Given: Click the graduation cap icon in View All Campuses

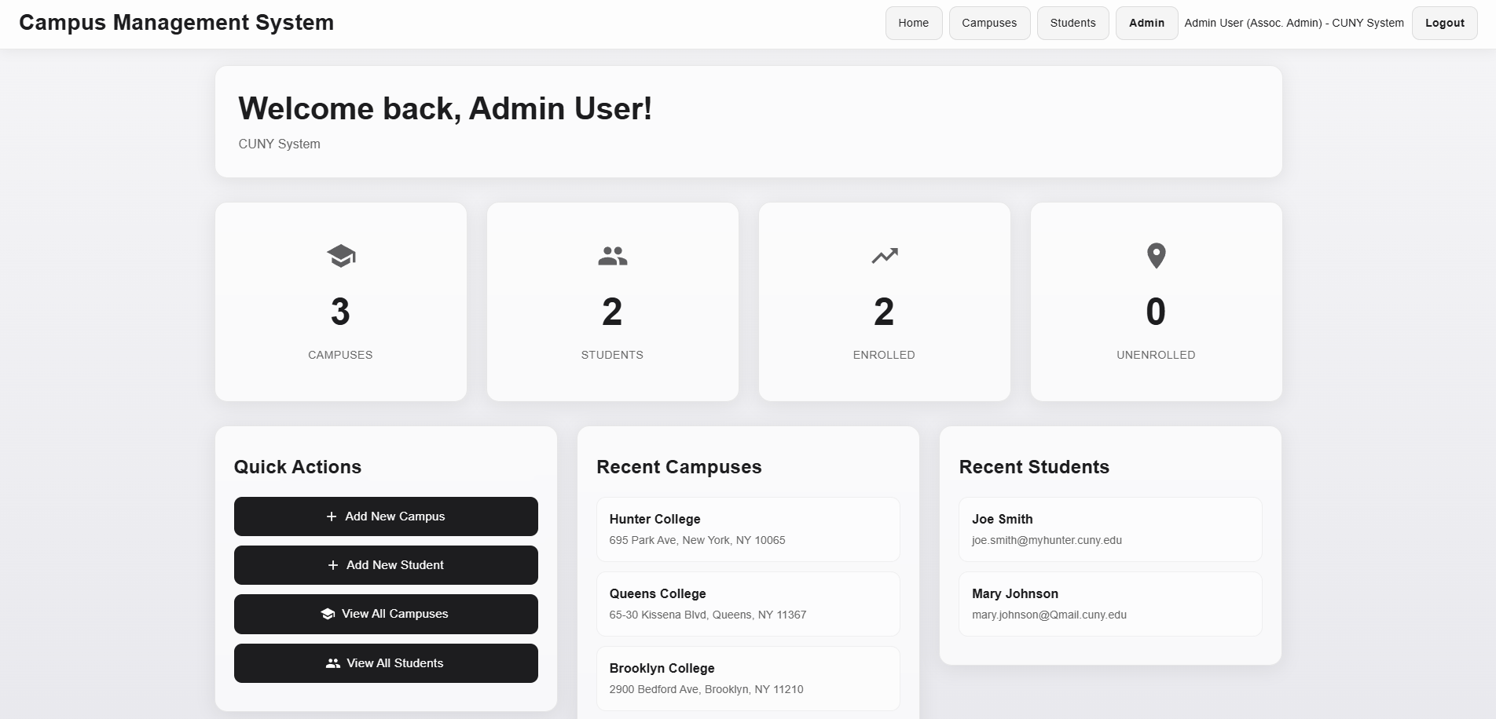Looking at the screenshot, I should (327, 613).
